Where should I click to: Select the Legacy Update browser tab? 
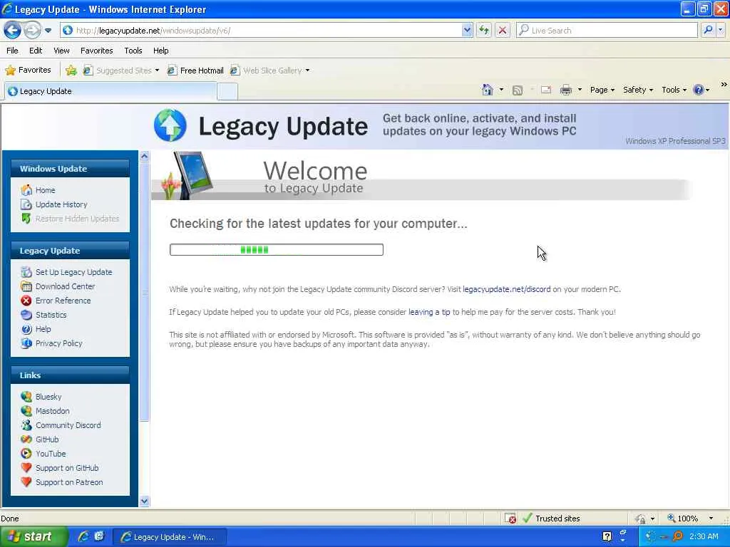[x=110, y=91]
